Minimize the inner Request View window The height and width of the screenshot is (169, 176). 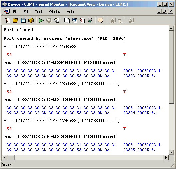pos(159,11)
